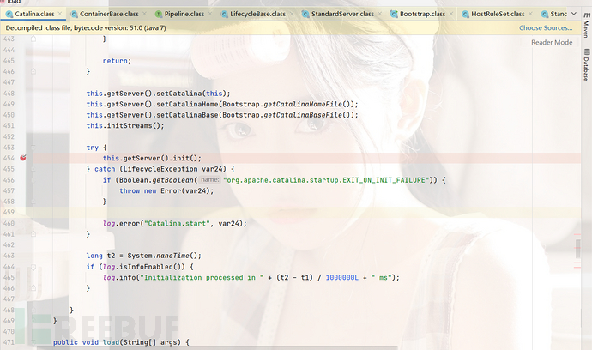
Task: Click the '1000000L' numeric literal
Action: point(341,277)
